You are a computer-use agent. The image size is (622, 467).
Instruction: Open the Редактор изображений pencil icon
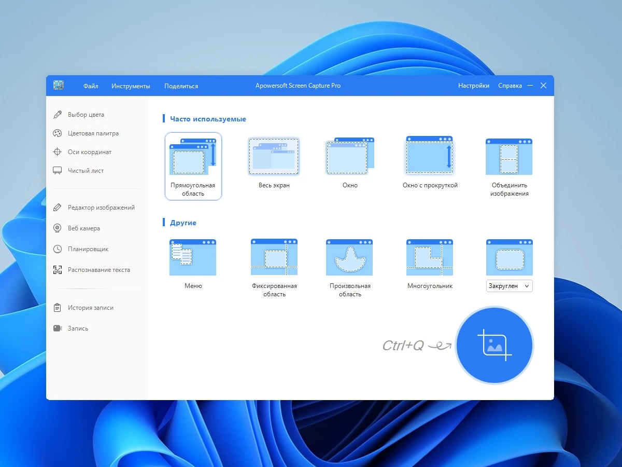58,208
